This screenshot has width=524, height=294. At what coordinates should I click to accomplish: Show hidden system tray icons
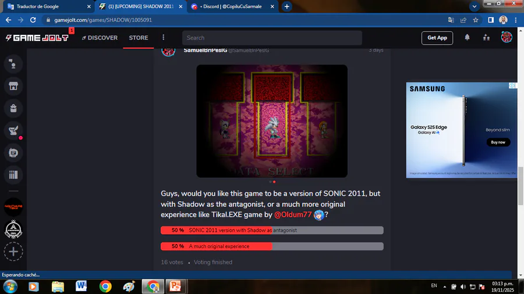coord(444,286)
